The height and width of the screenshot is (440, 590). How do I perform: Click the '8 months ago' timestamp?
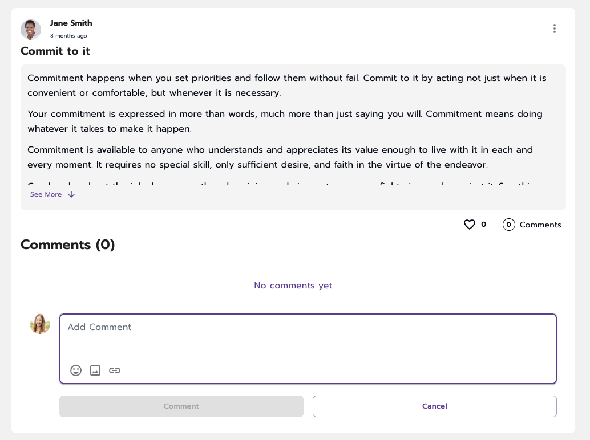point(68,36)
